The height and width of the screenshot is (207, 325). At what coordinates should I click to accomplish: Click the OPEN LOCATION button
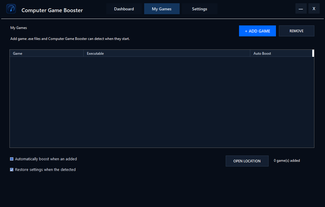(x=247, y=161)
